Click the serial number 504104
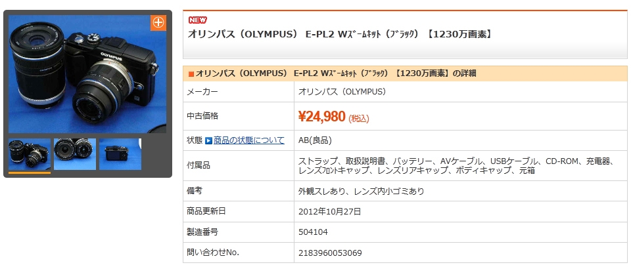The image size is (631, 267). (x=313, y=232)
